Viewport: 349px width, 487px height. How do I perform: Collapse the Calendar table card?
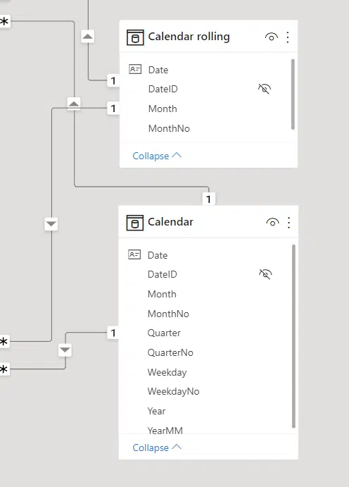click(157, 448)
